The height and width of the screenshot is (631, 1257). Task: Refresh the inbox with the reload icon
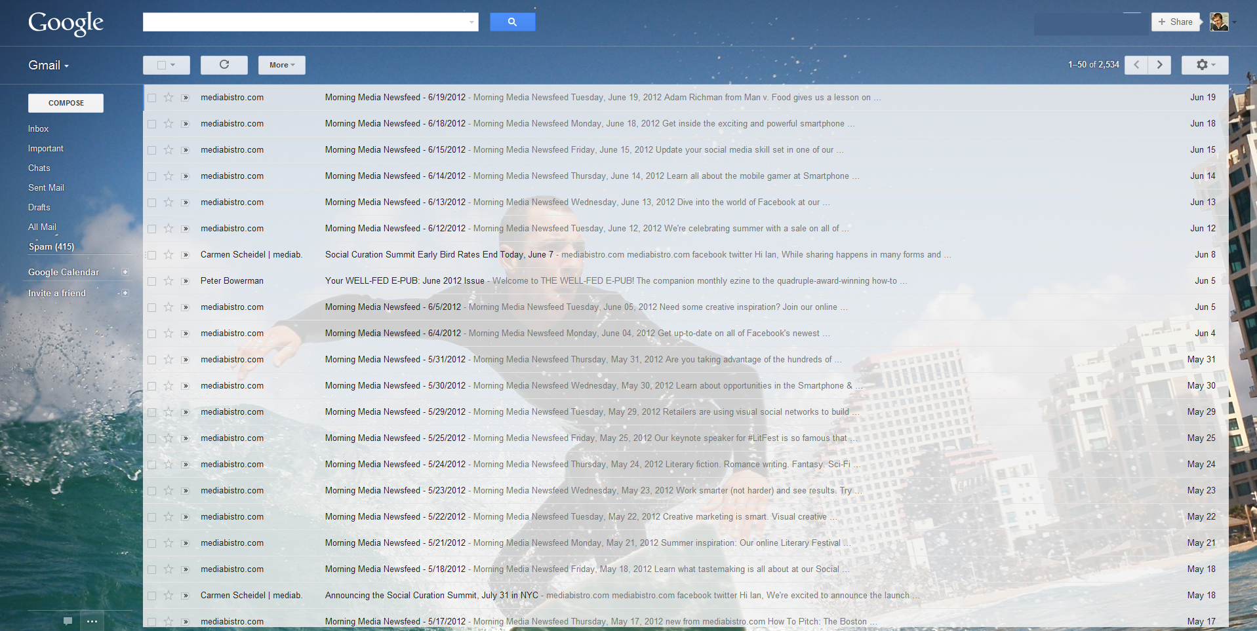(x=224, y=65)
